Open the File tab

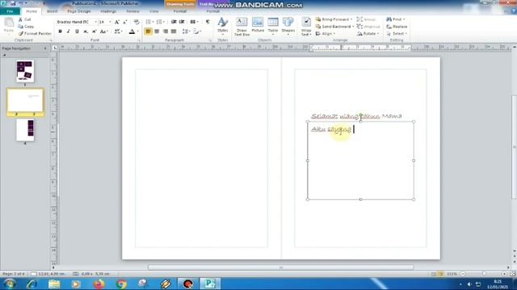click(10, 11)
